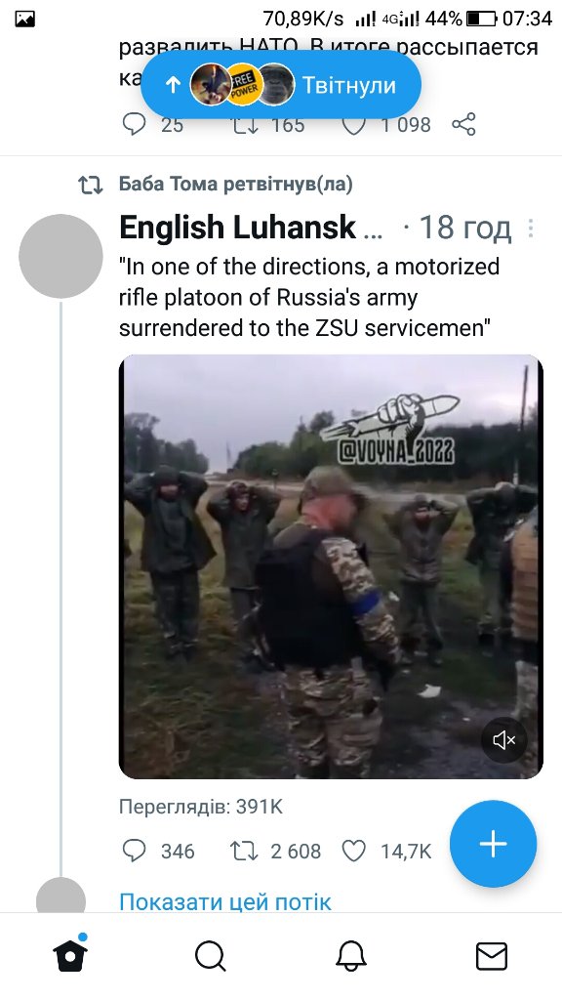Open Баба Тома ретвітнув(ла) profile
This screenshot has height=1000, width=562.
coord(236,185)
